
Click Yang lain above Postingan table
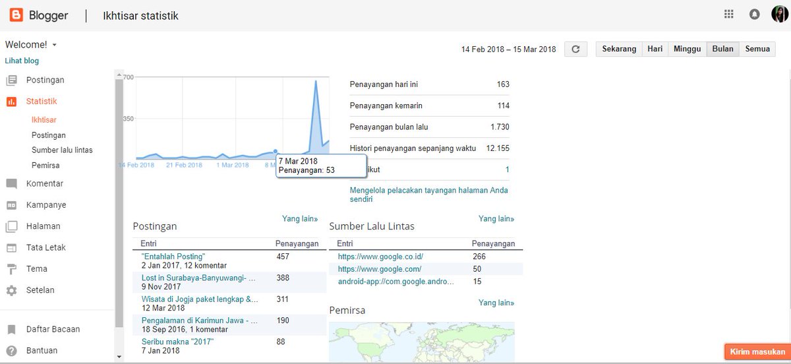[x=300, y=218]
